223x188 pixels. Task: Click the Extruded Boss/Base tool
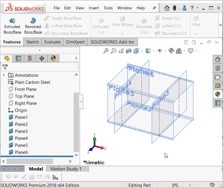(x=12, y=26)
